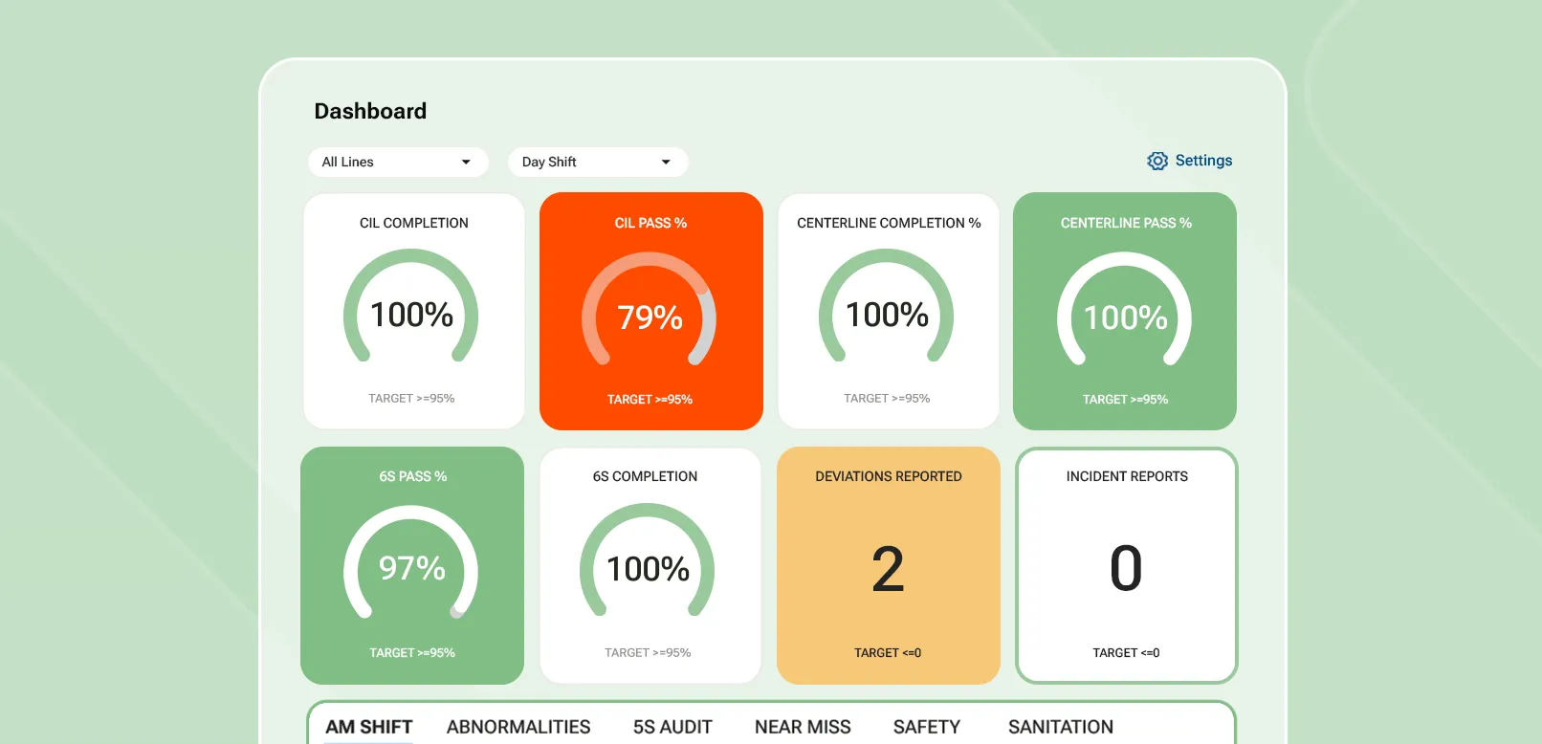
Task: Switch to the SANITATION tab
Action: tap(1061, 727)
